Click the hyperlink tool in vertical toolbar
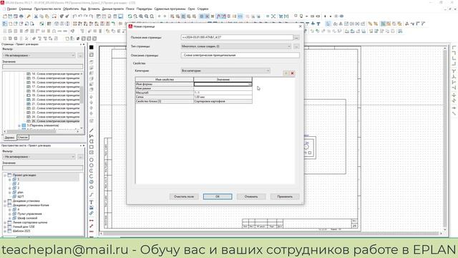458x258 pixels. click(92, 214)
